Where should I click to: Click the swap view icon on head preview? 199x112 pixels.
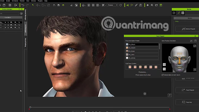[x=194, y=46]
